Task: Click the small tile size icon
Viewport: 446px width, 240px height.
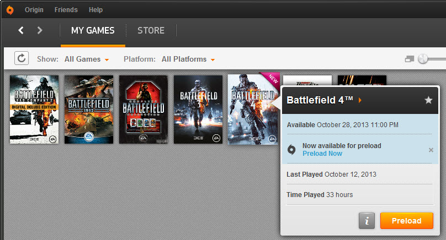Action: (410, 59)
